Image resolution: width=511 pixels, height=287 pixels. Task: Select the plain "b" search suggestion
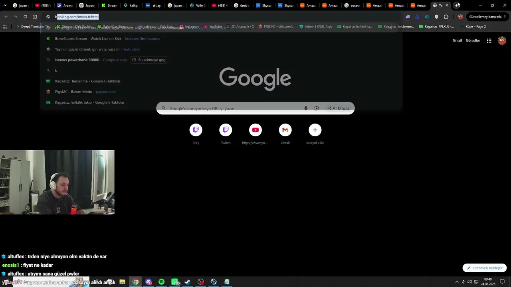221,71
